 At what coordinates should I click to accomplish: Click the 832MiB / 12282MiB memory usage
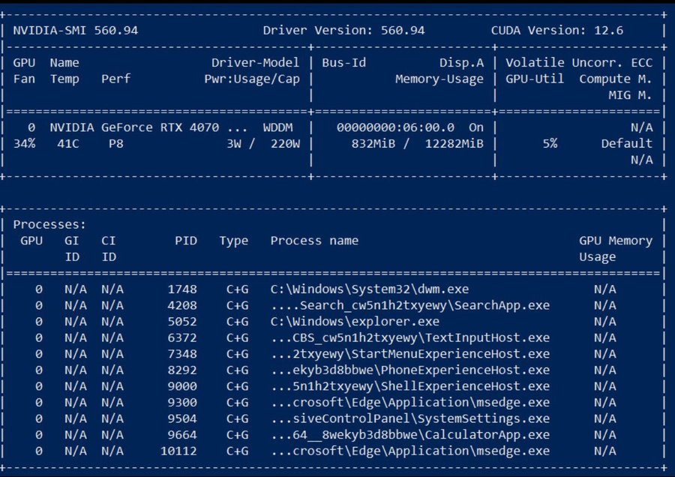(x=417, y=143)
